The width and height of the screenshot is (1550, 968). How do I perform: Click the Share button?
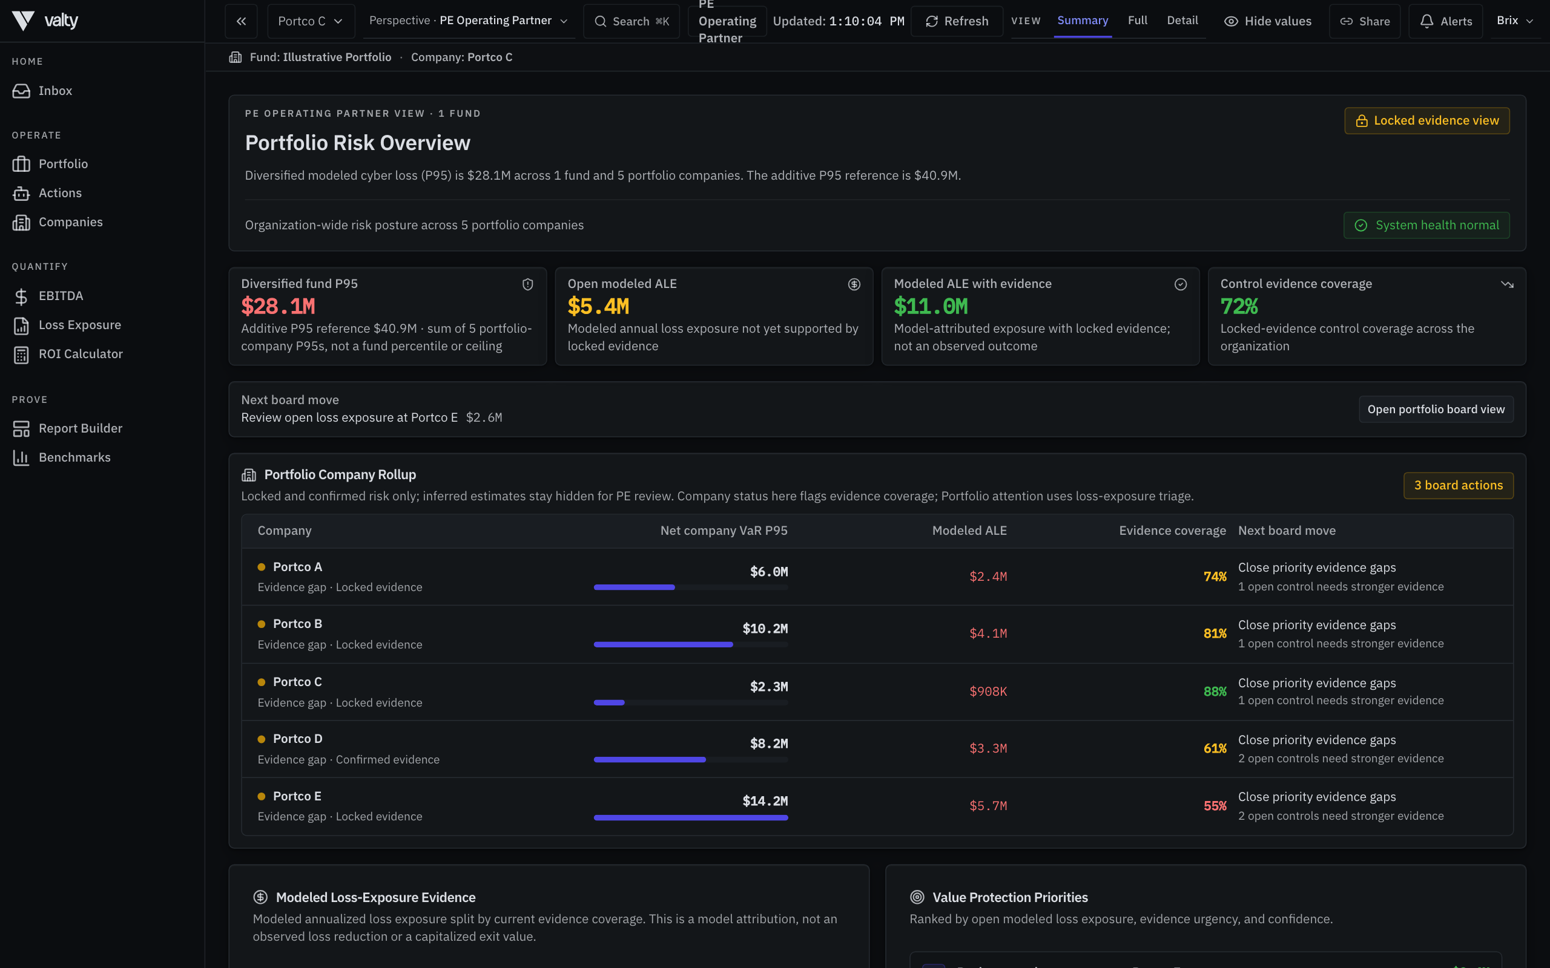tap(1365, 21)
